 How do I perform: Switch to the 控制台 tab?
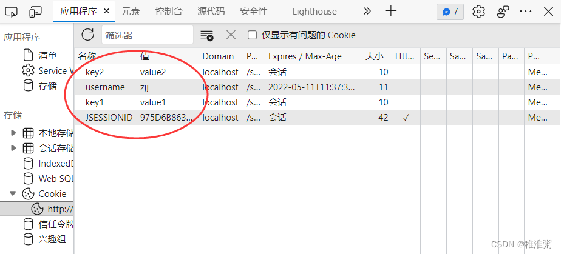click(x=169, y=12)
